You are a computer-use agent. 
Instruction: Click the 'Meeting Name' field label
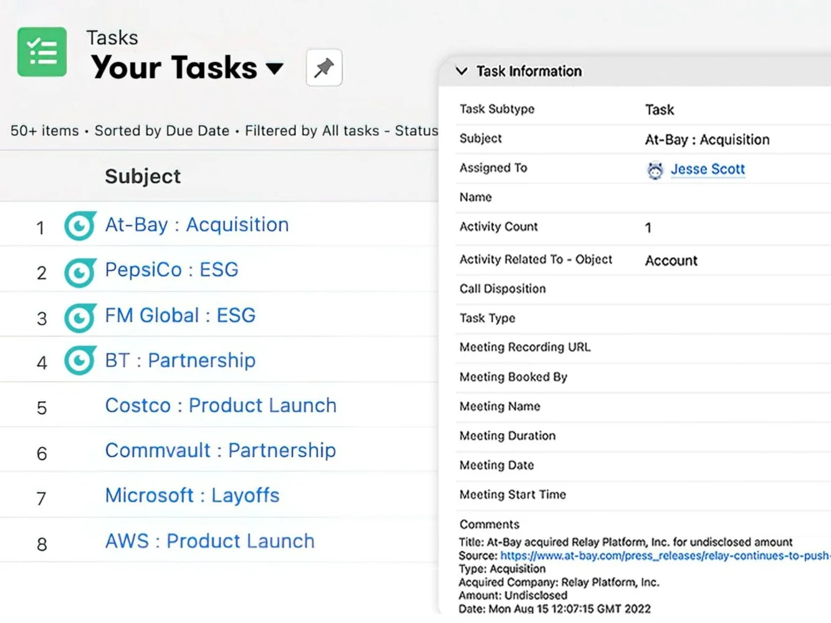pyautogui.click(x=500, y=406)
